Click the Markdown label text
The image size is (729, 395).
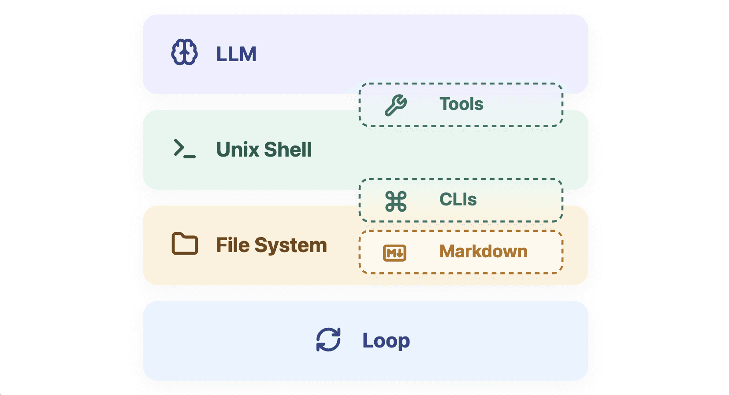pos(484,252)
